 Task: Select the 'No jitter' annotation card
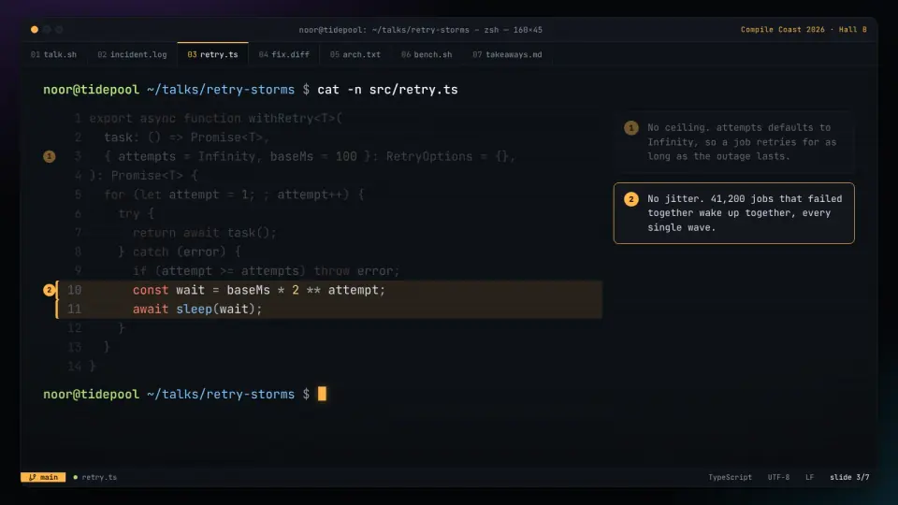[x=733, y=213]
